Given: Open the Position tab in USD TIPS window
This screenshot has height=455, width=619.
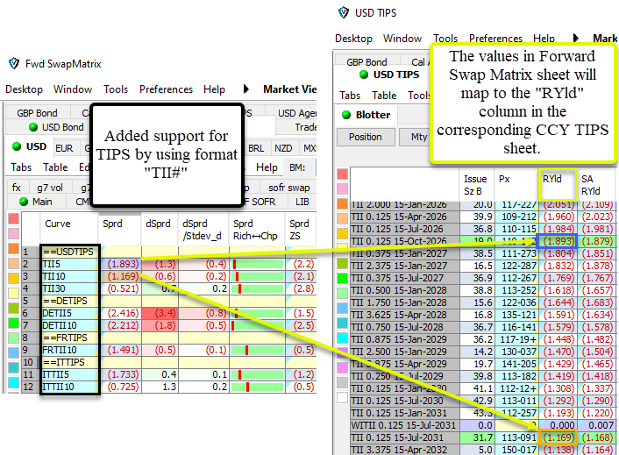Looking at the screenshot, I should pyautogui.click(x=365, y=137).
